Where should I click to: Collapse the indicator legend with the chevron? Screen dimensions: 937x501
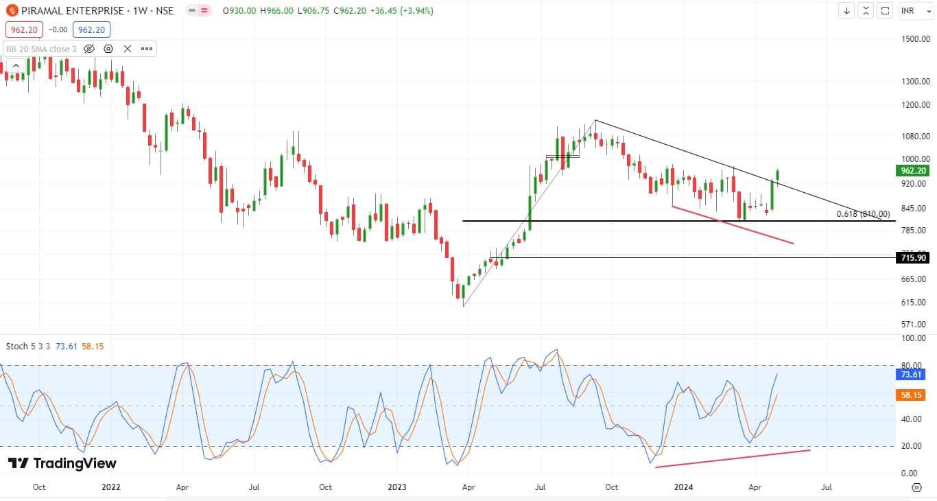(x=16, y=67)
